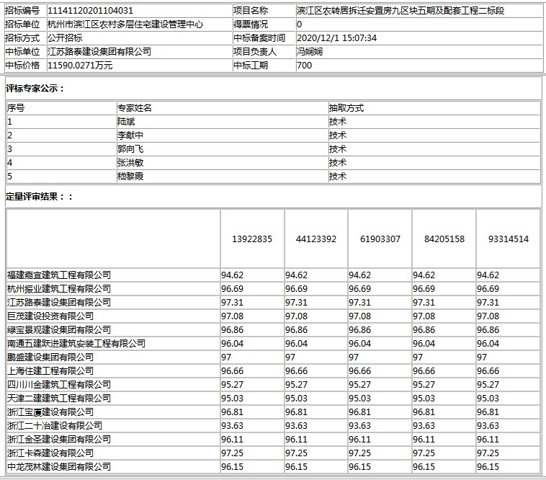Click 96.86 under column 93314514
This screenshot has width=546, height=480.
pos(488,330)
